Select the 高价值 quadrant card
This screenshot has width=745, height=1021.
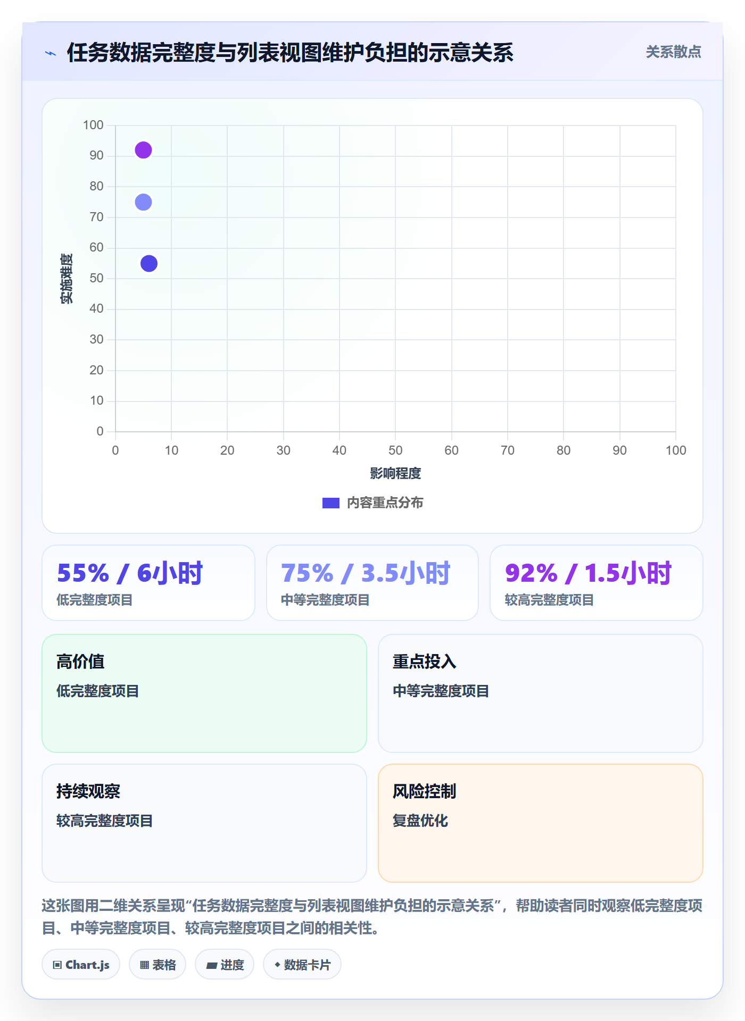pos(204,693)
